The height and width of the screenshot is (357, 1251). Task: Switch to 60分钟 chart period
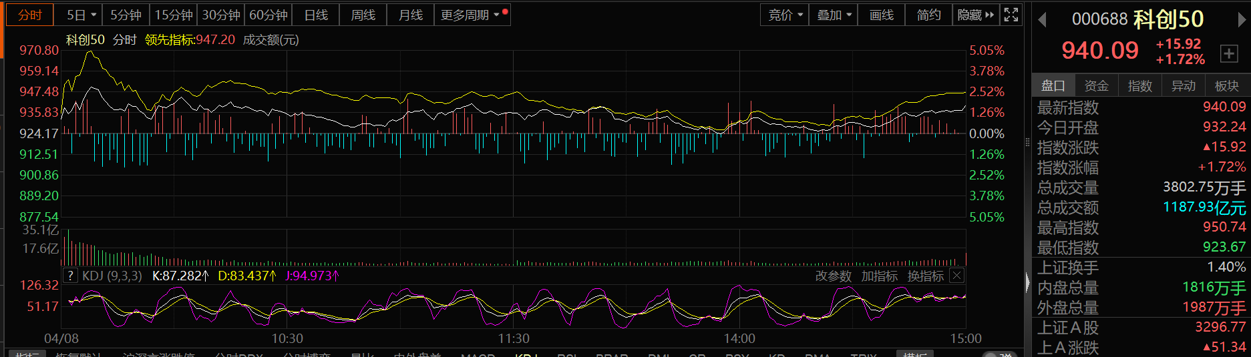(x=269, y=15)
